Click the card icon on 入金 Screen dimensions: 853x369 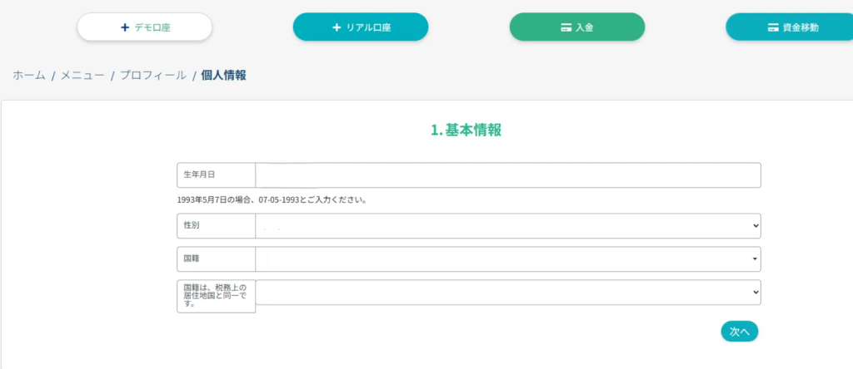coord(566,27)
